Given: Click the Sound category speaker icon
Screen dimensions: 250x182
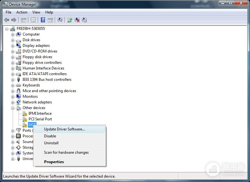Looking at the screenshot, I should (19, 142).
